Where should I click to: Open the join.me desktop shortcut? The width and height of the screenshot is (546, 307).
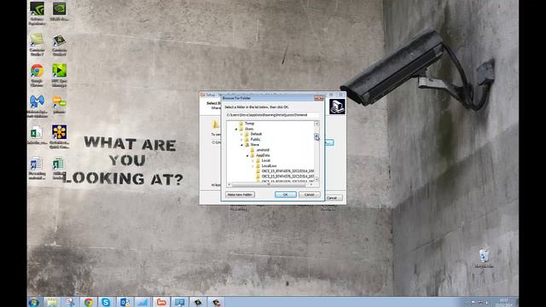pyautogui.click(x=59, y=104)
